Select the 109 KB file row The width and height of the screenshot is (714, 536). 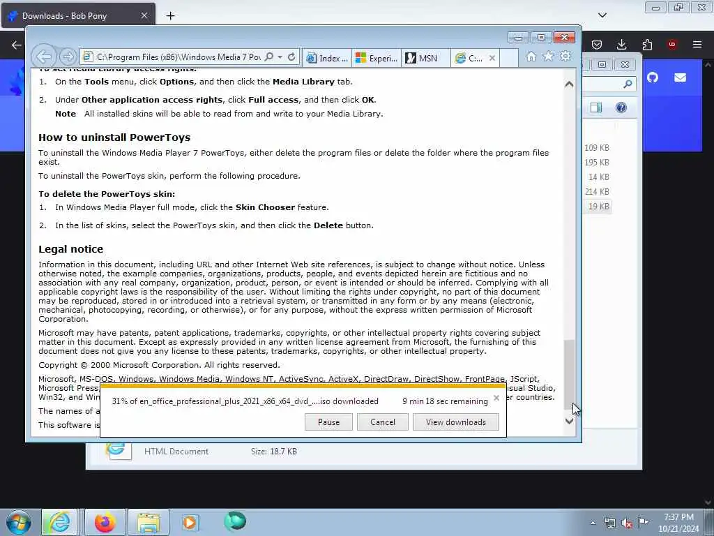pyautogui.click(x=597, y=148)
